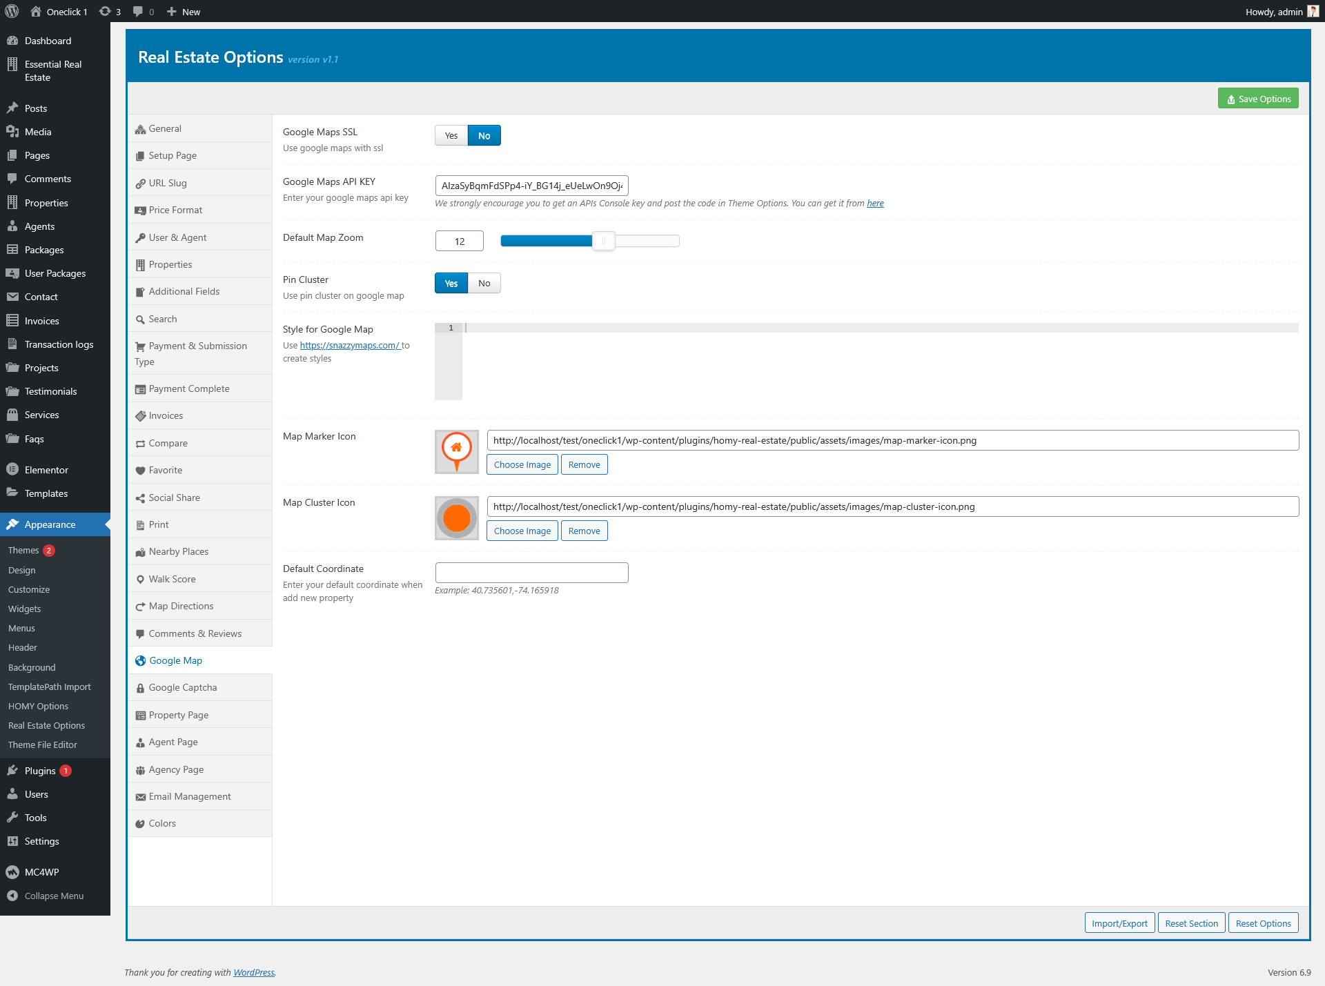The image size is (1325, 986).
Task: Click the map cluster icon thumbnail
Action: [456, 518]
